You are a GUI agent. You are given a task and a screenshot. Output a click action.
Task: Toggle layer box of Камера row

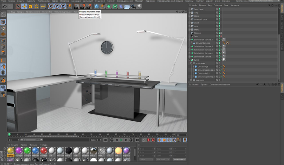[217, 33]
